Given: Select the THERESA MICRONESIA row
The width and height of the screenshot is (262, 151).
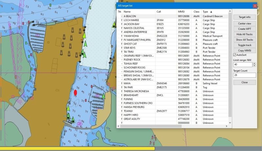Looking at the screenshot, I should tap(173, 91).
